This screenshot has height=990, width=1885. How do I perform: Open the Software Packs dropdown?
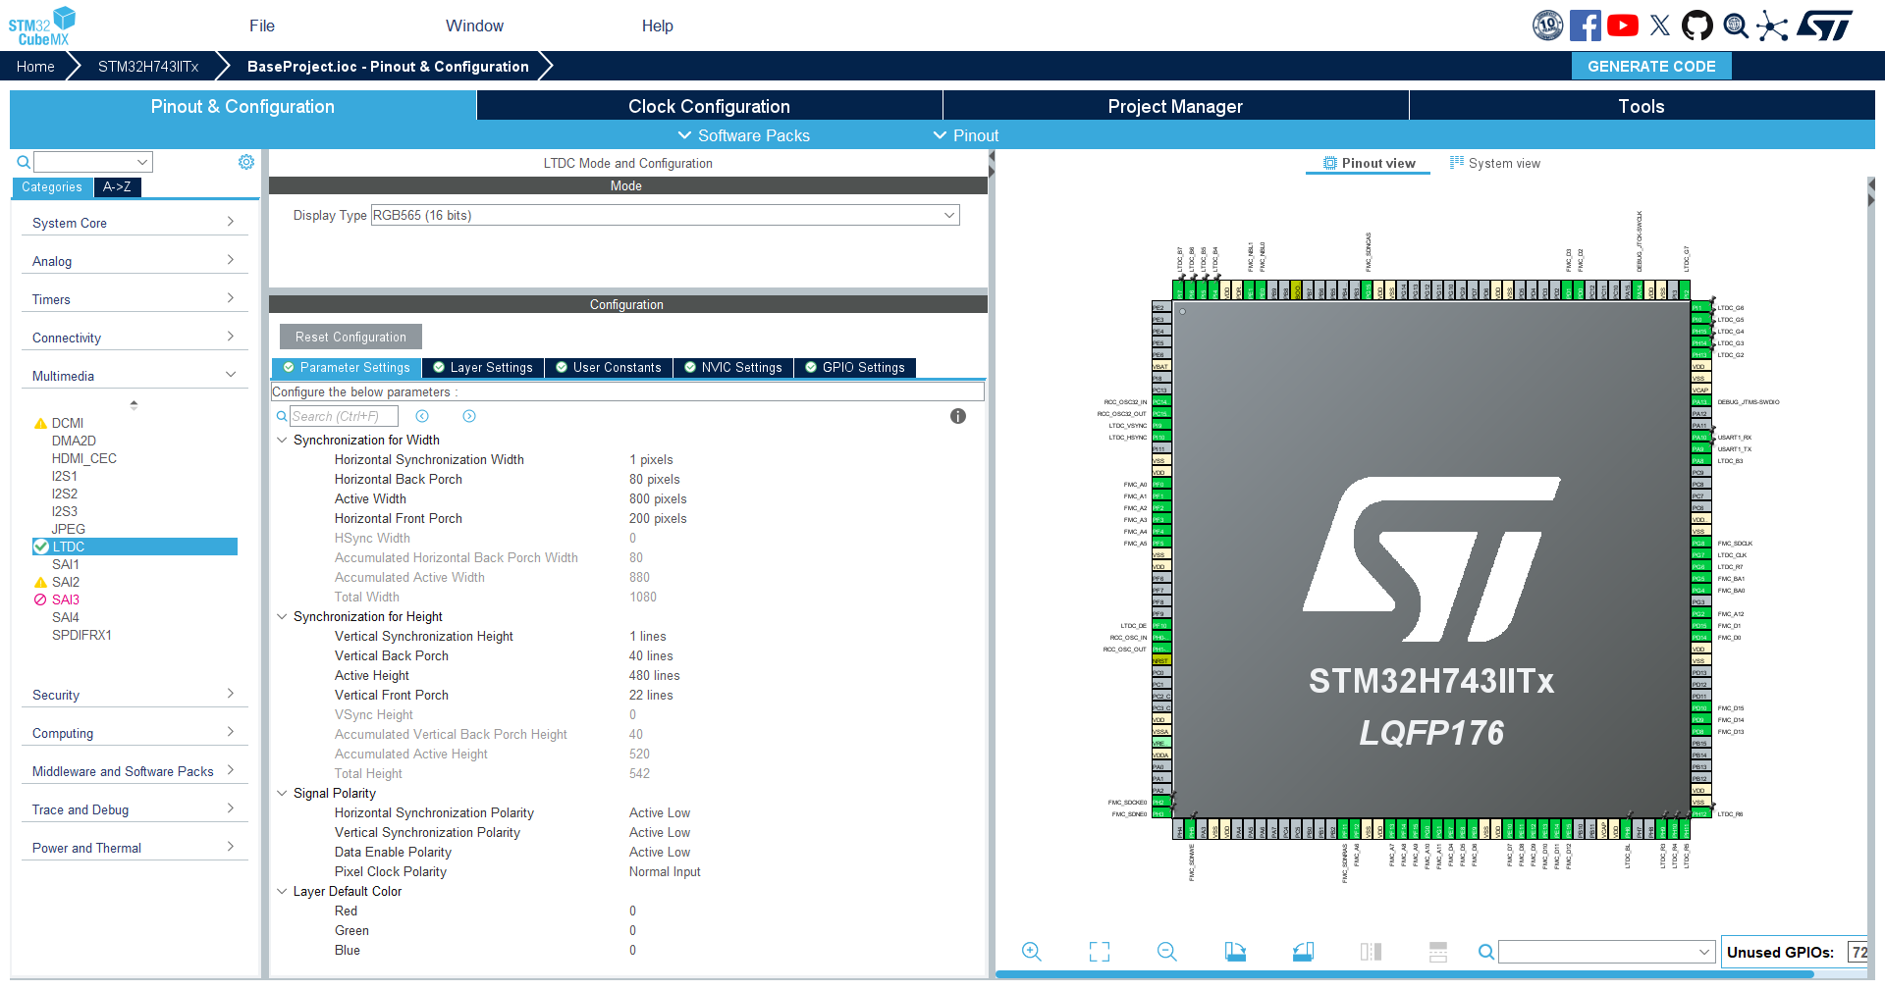(744, 135)
